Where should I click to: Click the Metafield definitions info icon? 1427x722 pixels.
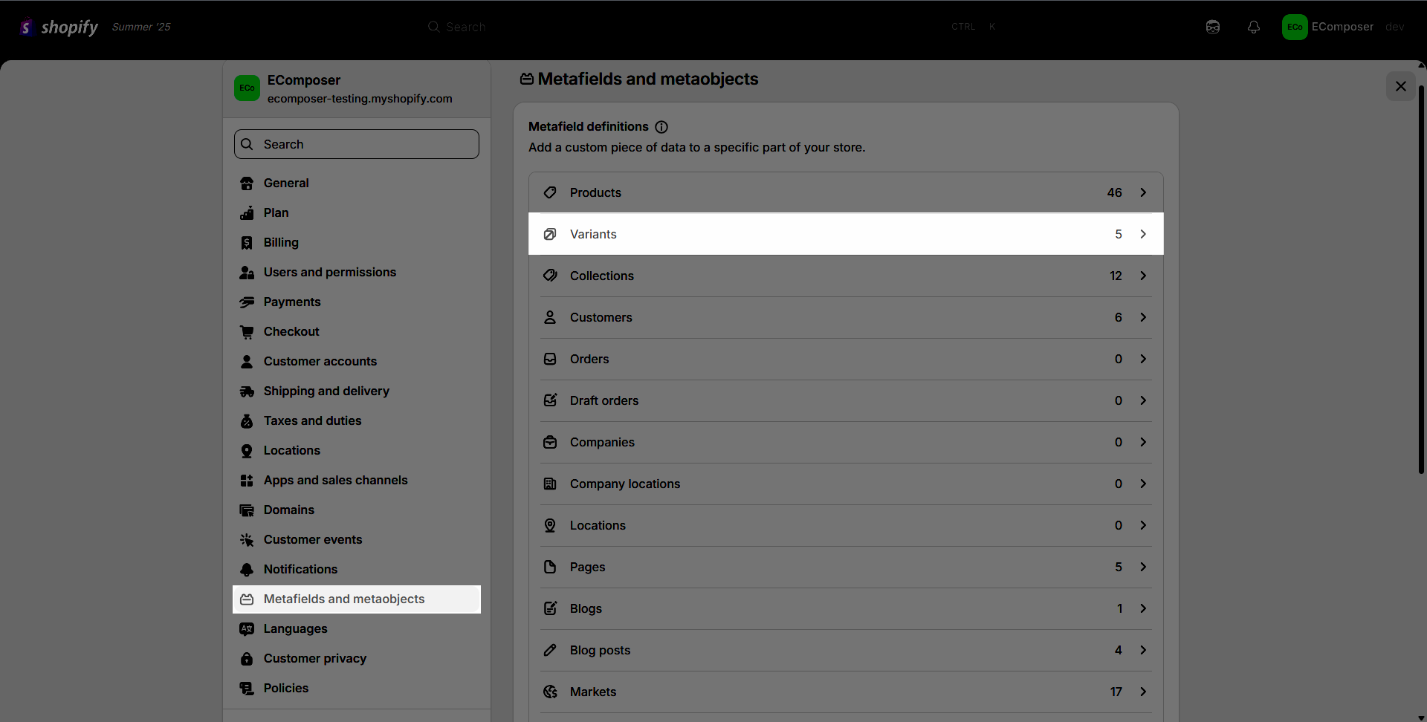coord(661,127)
